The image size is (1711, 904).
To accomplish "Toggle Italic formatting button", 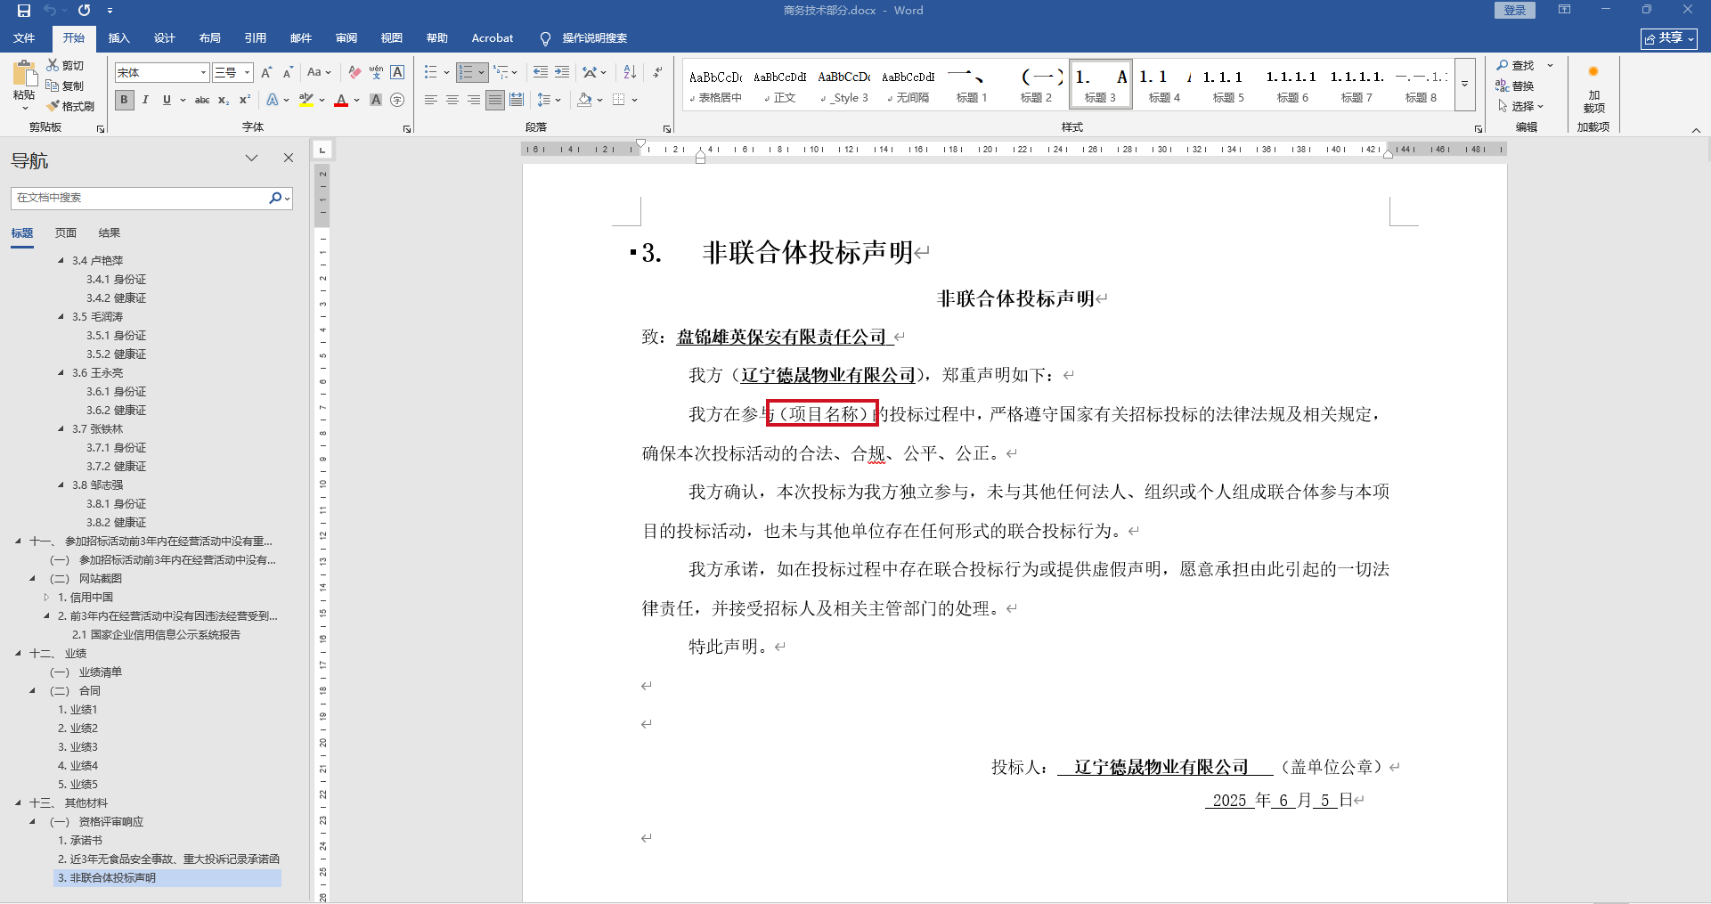I will [145, 100].
